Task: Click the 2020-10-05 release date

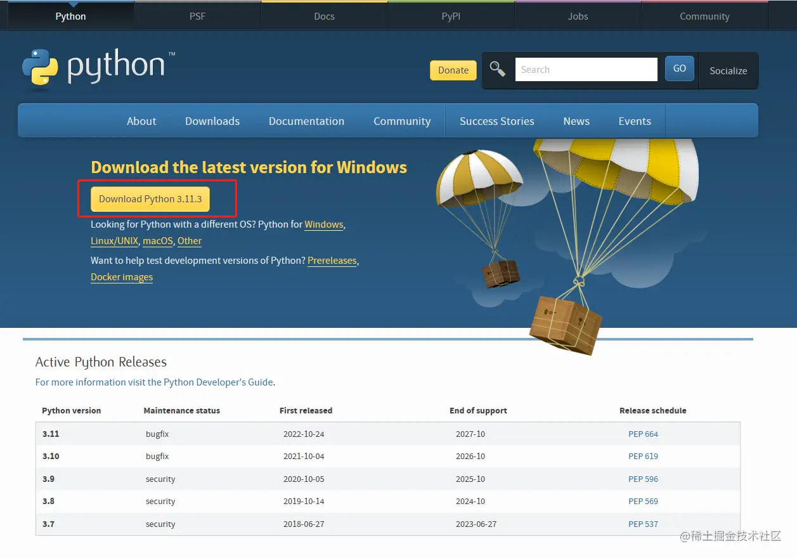Action: (304, 479)
